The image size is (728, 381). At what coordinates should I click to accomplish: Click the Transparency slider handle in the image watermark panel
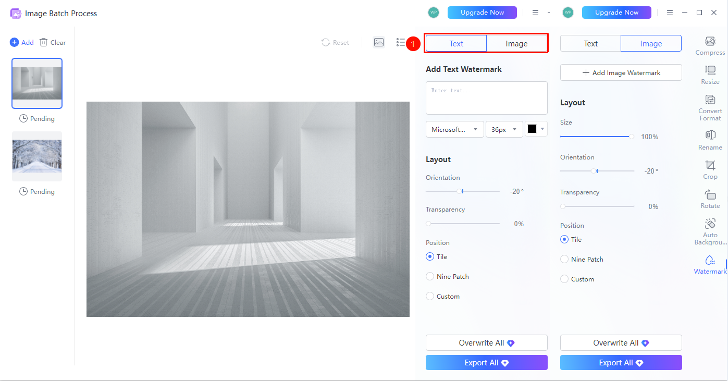(563, 206)
